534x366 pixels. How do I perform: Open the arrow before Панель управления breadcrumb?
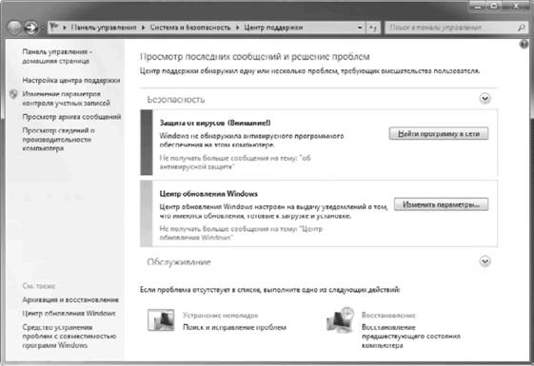pyautogui.click(x=65, y=28)
